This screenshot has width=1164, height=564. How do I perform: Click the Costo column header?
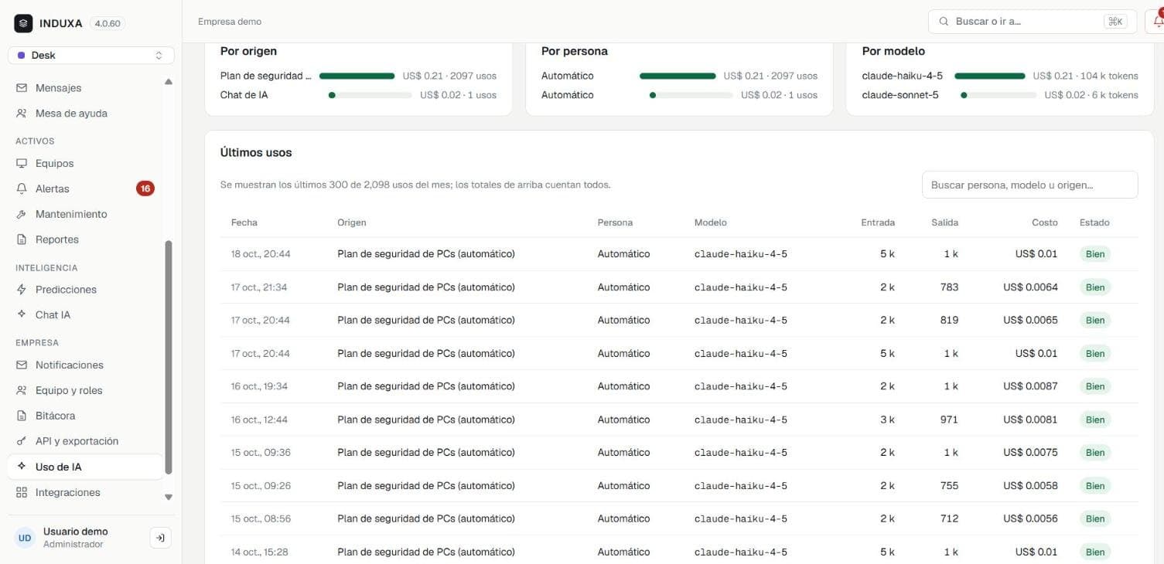click(x=1044, y=223)
